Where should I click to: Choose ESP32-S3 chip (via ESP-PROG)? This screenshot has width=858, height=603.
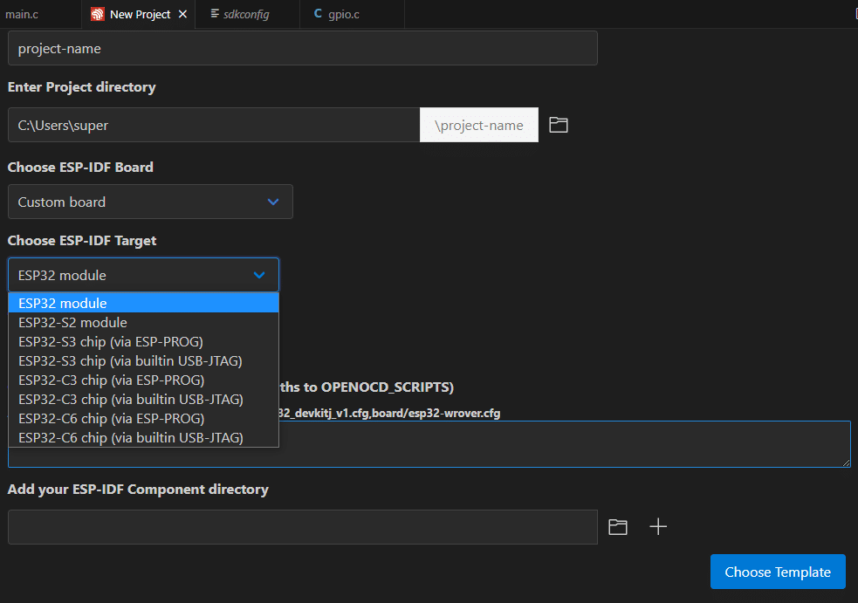[143, 341]
